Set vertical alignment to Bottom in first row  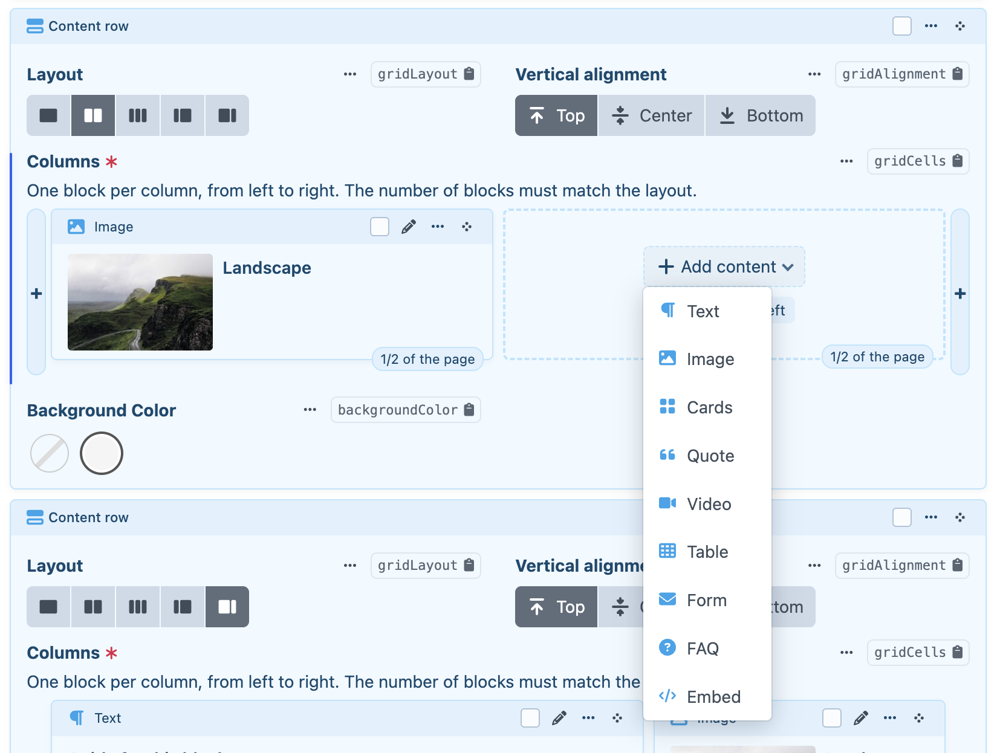coord(761,115)
